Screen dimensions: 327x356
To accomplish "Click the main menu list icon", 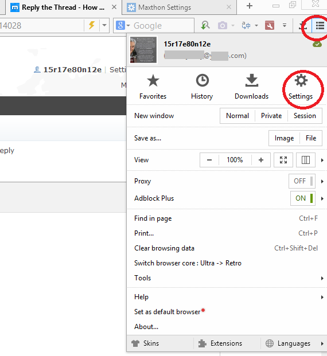I will click(x=320, y=26).
